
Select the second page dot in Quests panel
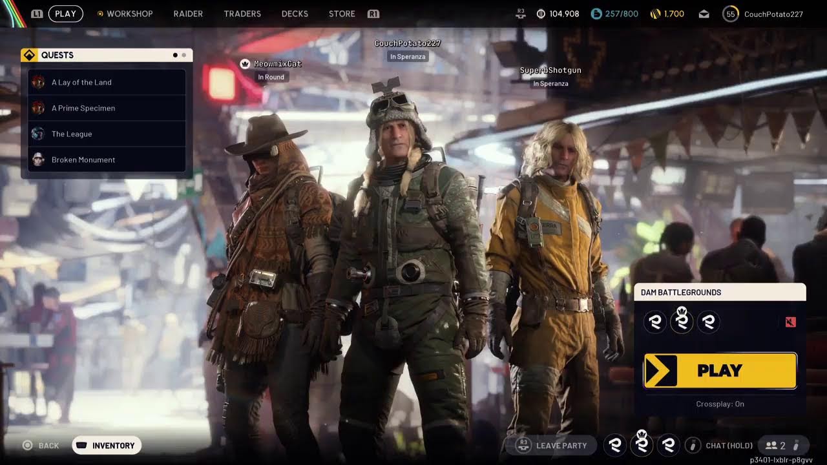click(x=184, y=55)
